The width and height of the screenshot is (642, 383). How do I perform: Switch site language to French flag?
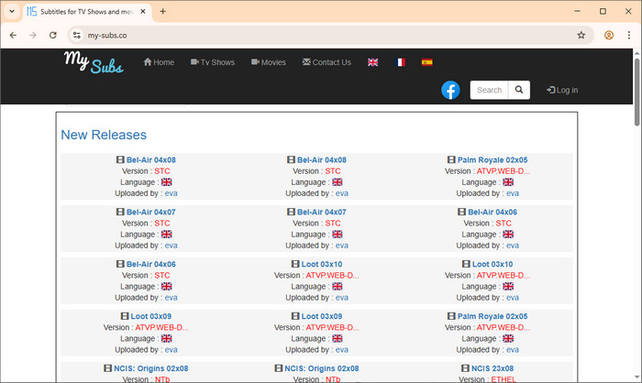coord(400,62)
